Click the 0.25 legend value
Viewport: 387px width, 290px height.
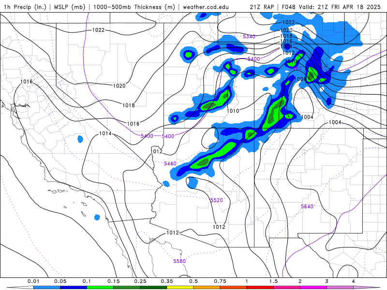coord(140,281)
